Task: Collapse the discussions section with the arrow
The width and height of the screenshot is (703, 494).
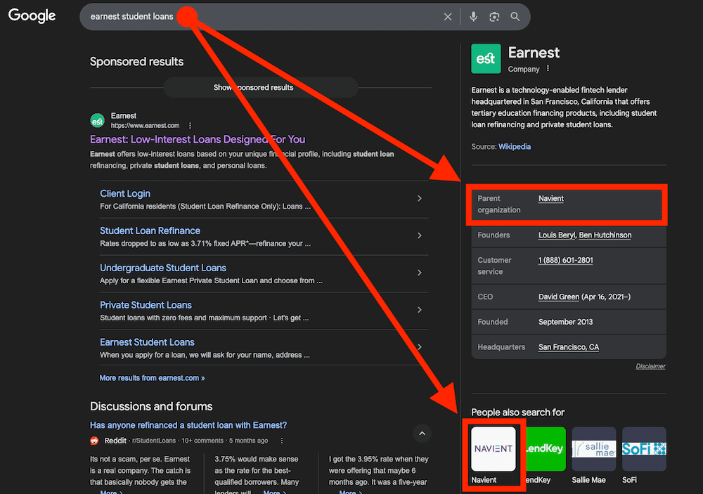Action: coord(422,434)
